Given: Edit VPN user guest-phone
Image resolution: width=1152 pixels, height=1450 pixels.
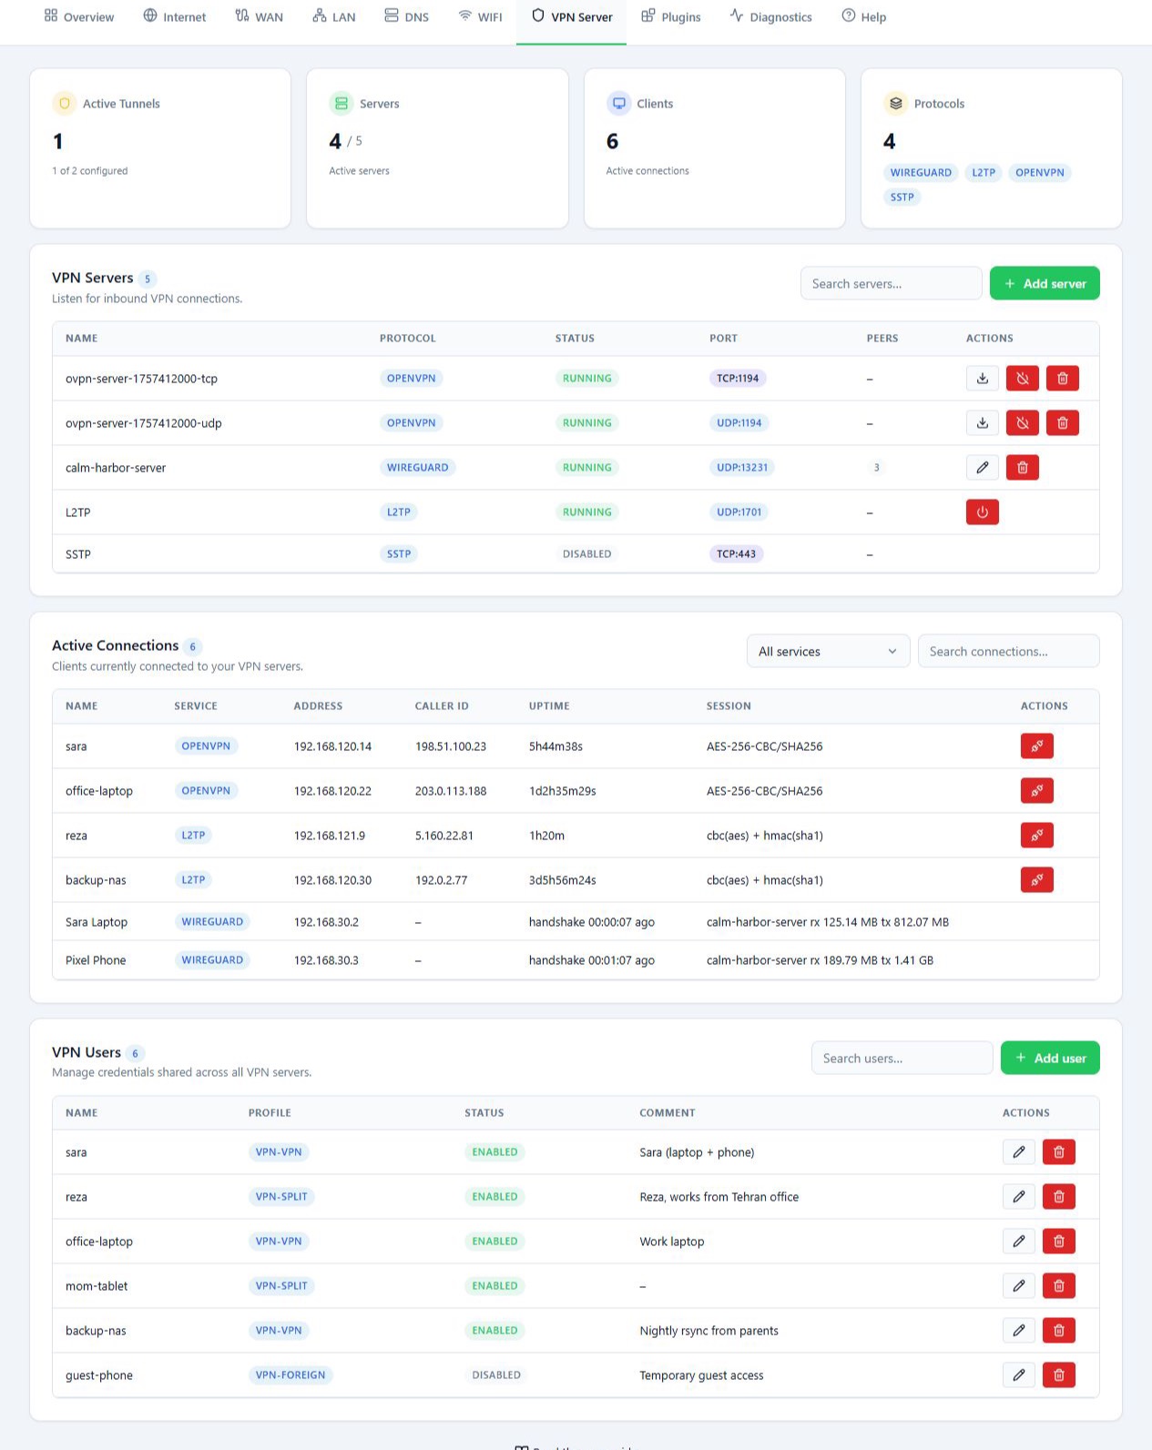Looking at the screenshot, I should pos(1019,1375).
